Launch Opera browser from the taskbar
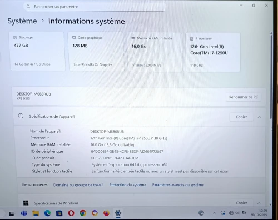The image size is (278, 220). click(x=71, y=213)
